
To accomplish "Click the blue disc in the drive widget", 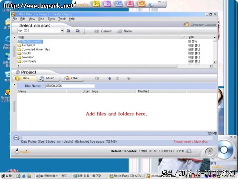I will point(224,149).
